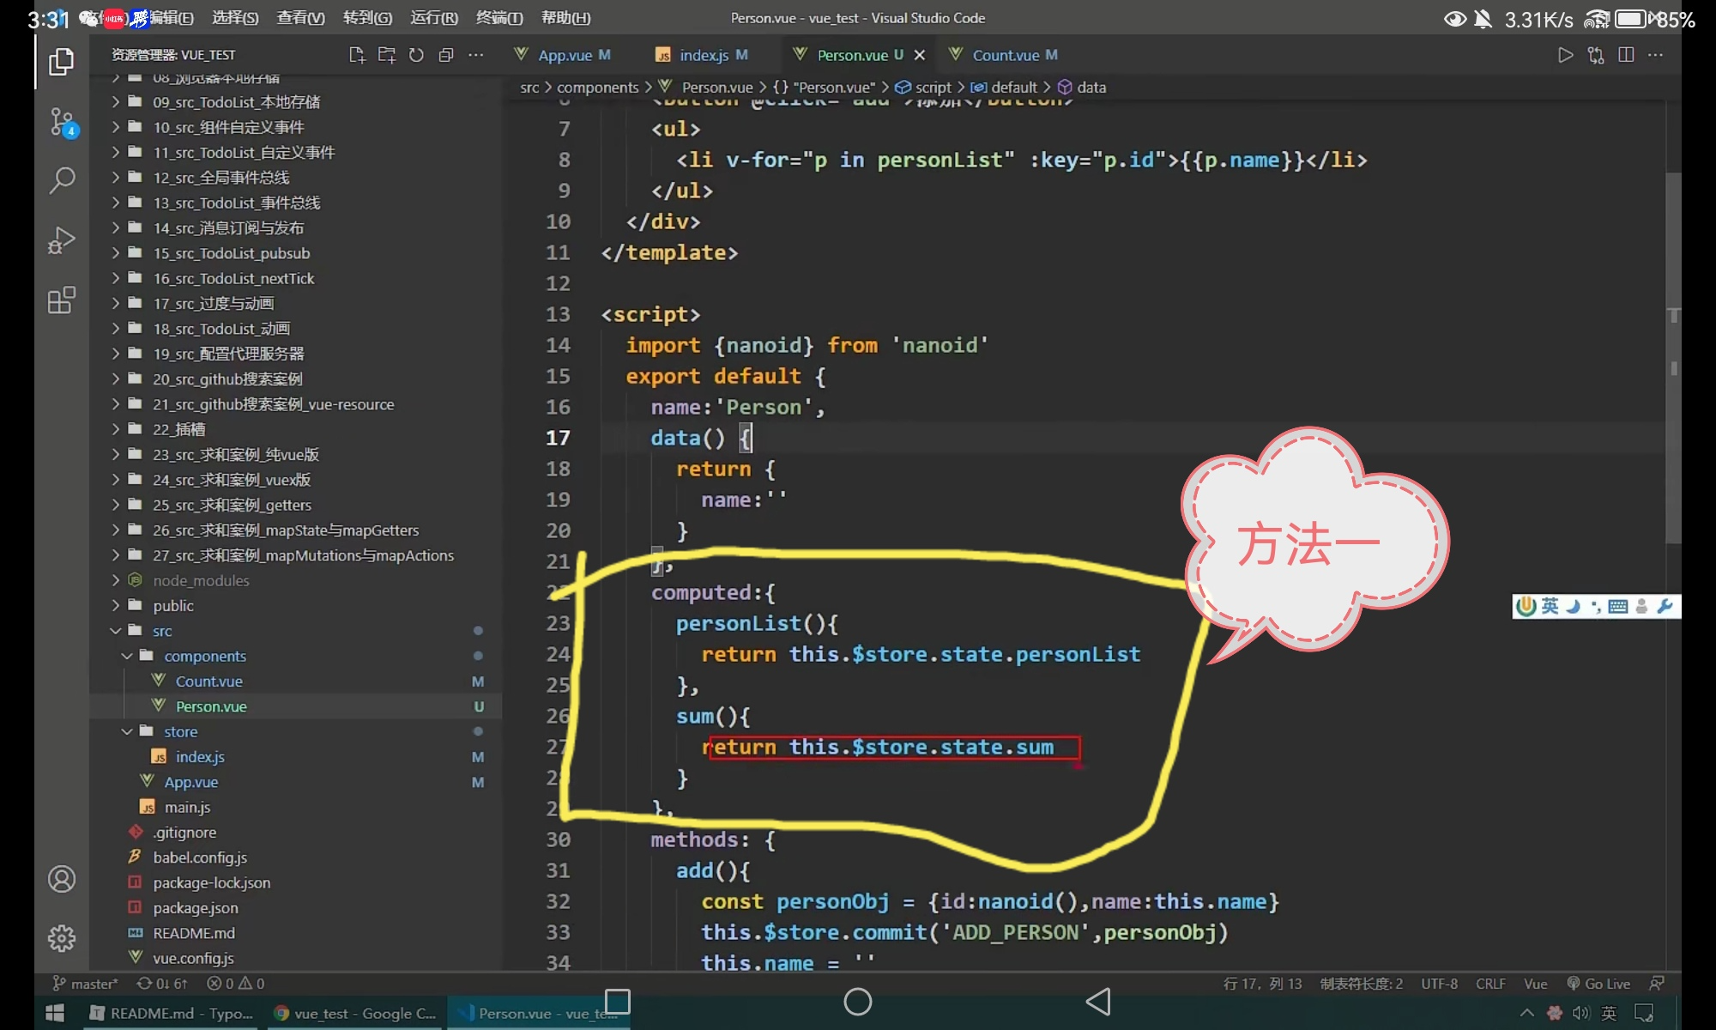Click Refresh Explorer icon
The width and height of the screenshot is (1716, 1030).
coord(416,55)
